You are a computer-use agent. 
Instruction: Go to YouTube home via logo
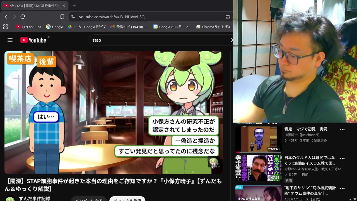coord(33,40)
